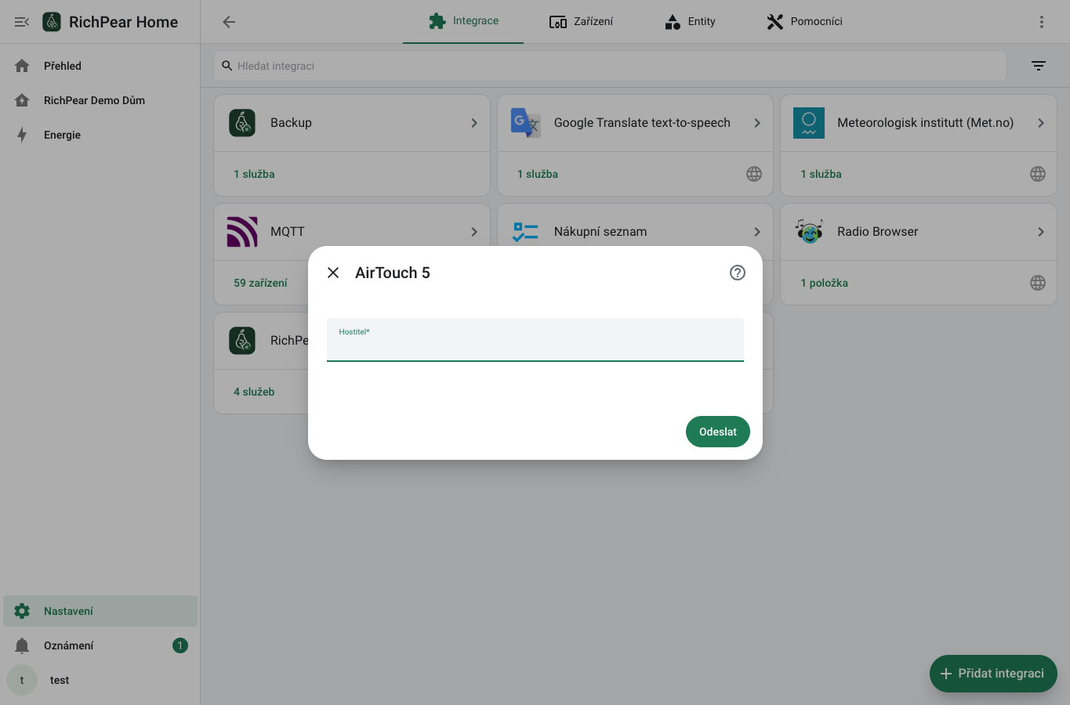This screenshot has height=705, width=1070.
Task: Expand the Backup integration chevron
Action: pos(474,123)
